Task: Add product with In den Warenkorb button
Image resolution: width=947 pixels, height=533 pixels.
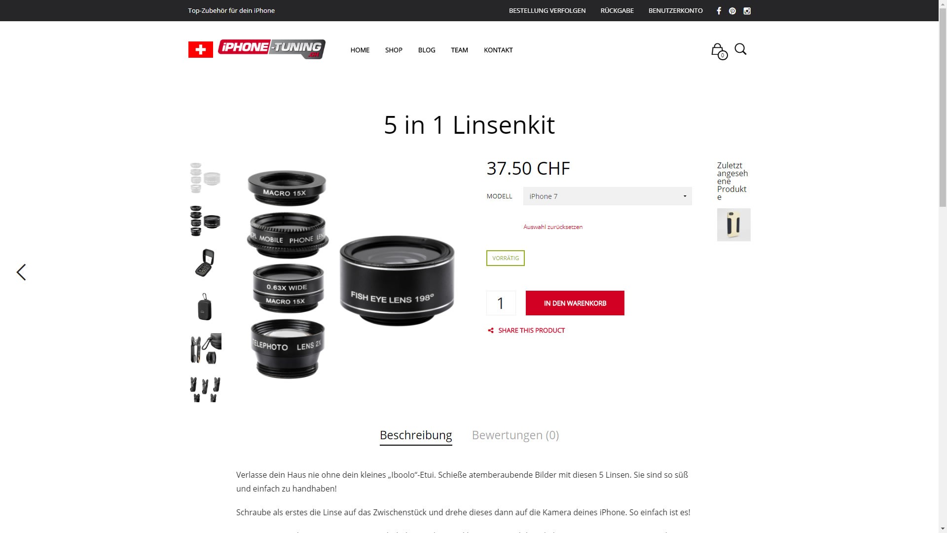Action: click(575, 303)
